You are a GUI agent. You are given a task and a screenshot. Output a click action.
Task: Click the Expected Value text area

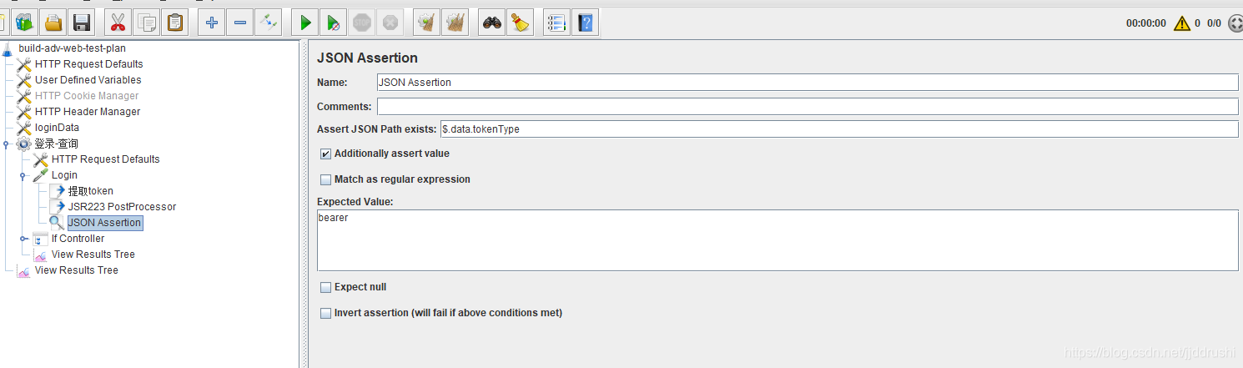pyautogui.click(x=778, y=239)
